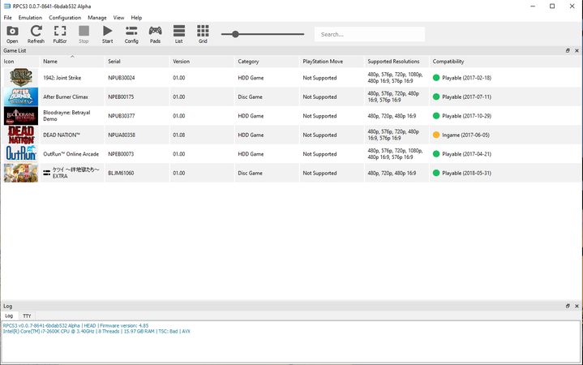The height and width of the screenshot is (365, 583).
Task: Float the Game List panel
Action: (568, 50)
